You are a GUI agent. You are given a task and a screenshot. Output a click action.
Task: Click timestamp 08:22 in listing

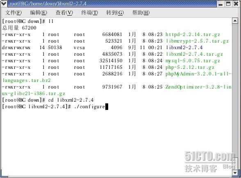[x=155, y=54]
